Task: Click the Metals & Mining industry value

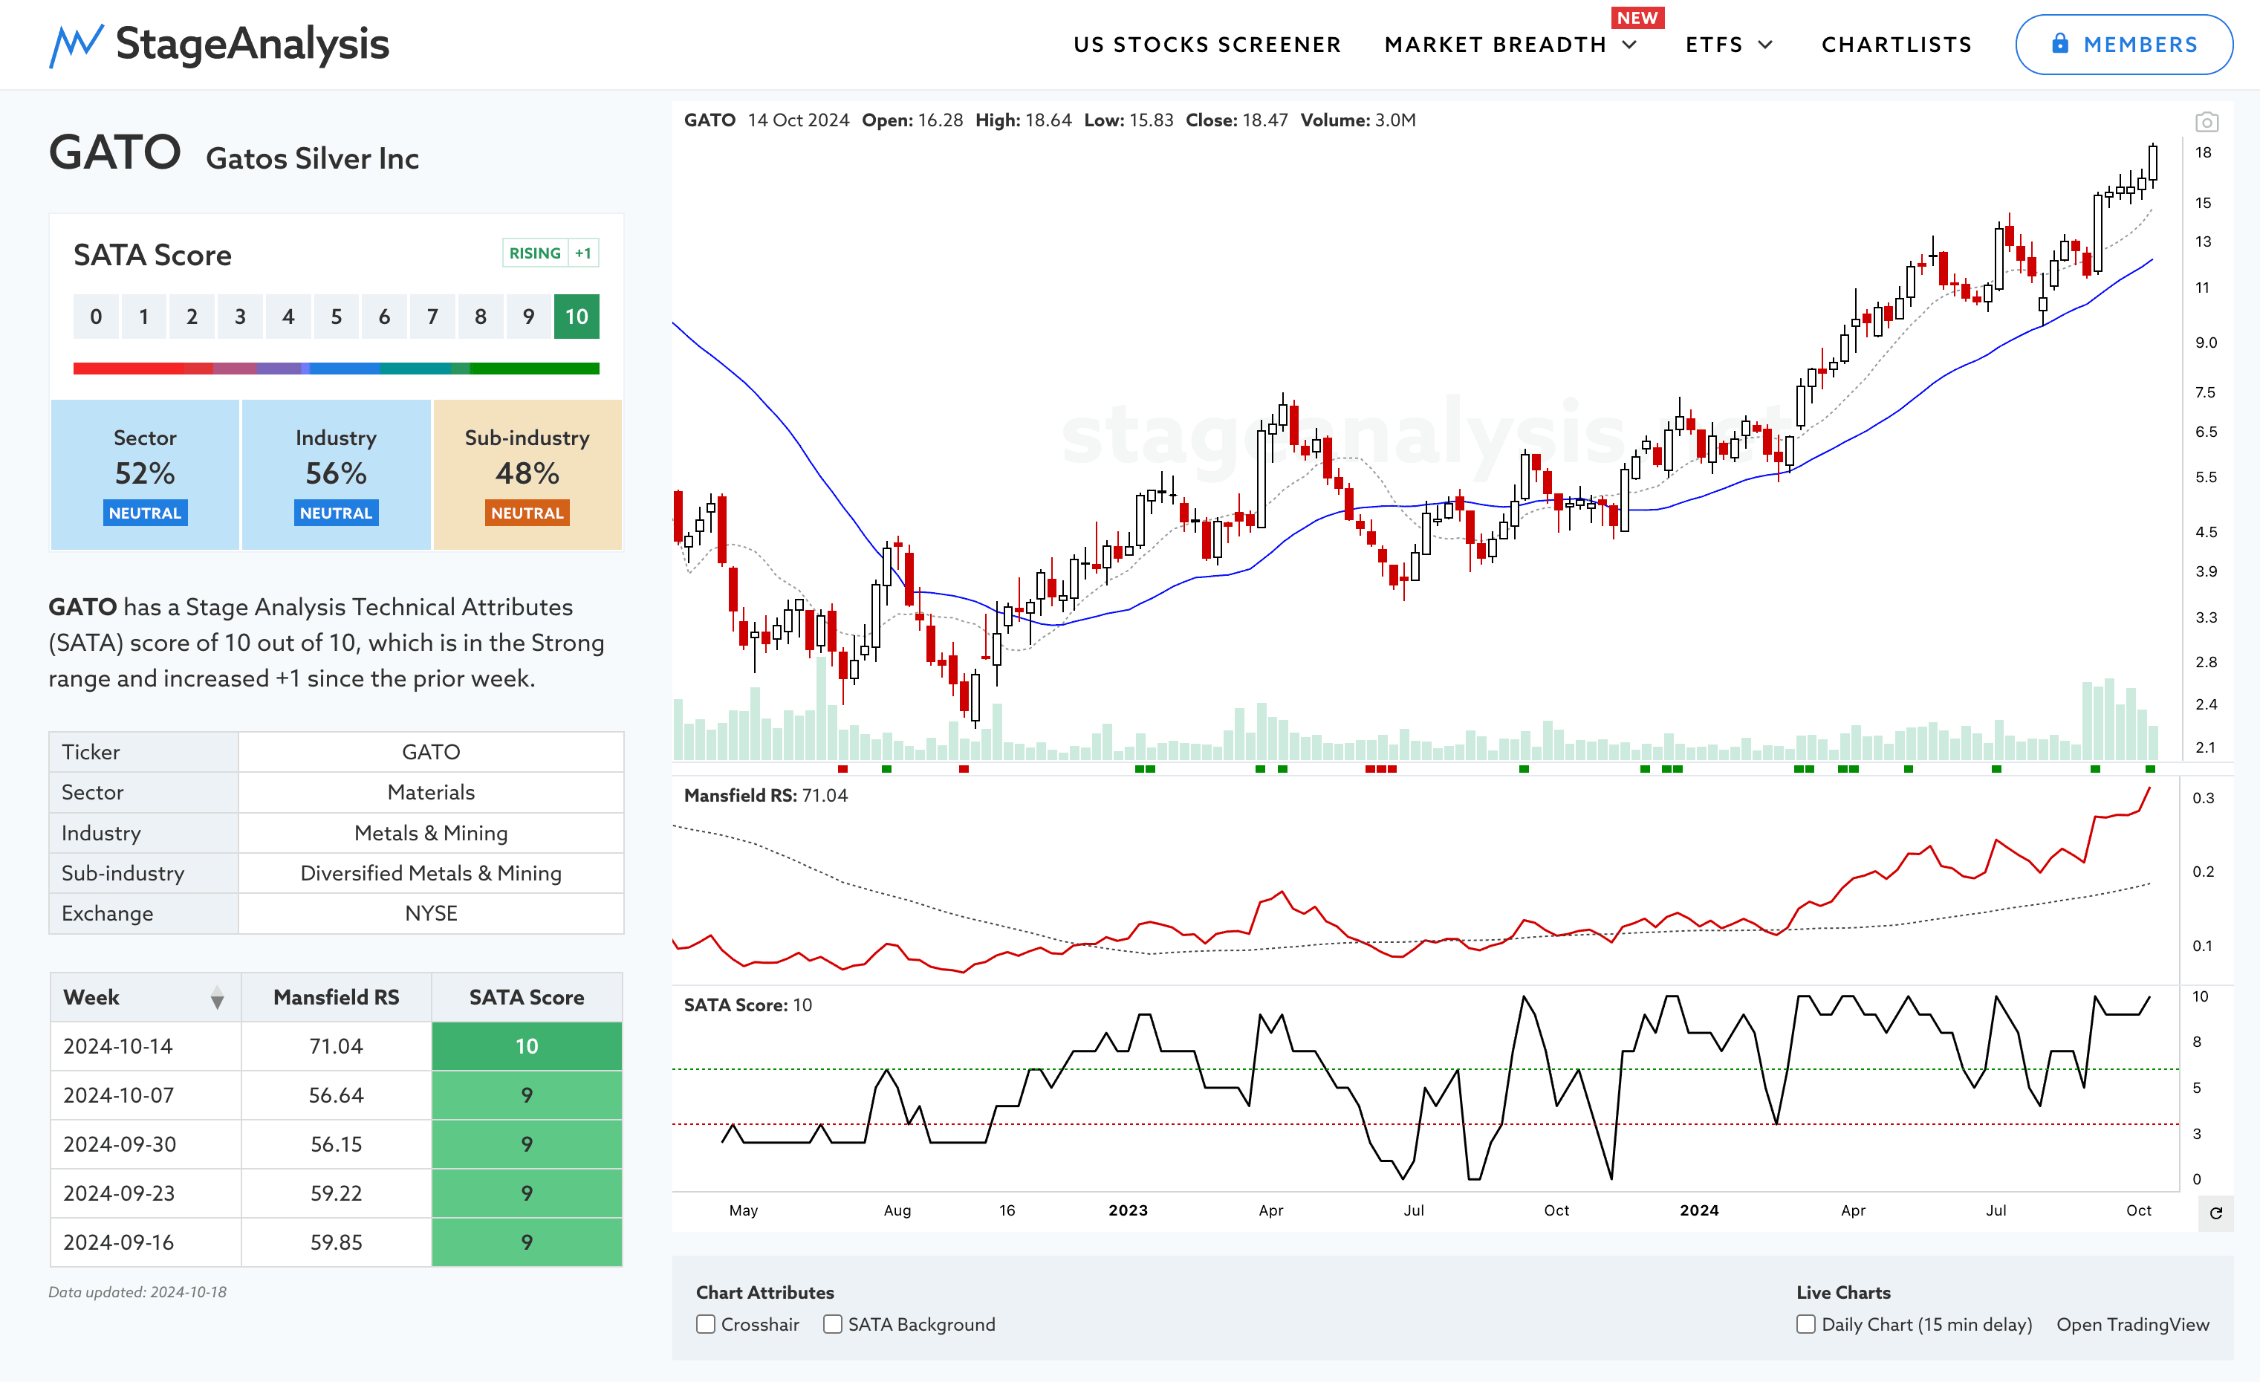Action: pyautogui.click(x=431, y=833)
